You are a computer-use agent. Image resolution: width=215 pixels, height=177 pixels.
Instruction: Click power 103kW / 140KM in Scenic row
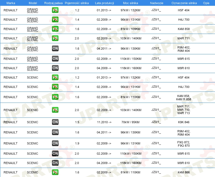[131, 110]
